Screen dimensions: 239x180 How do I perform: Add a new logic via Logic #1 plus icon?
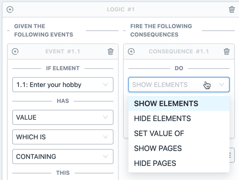(10, 9)
